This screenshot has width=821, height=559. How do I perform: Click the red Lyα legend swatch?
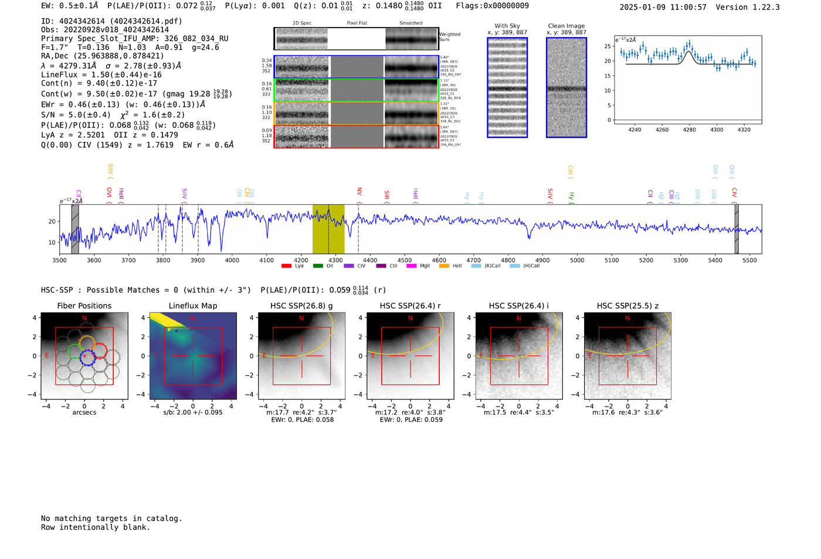pos(286,266)
